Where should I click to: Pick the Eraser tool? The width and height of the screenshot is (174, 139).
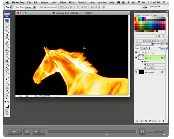point(7,57)
